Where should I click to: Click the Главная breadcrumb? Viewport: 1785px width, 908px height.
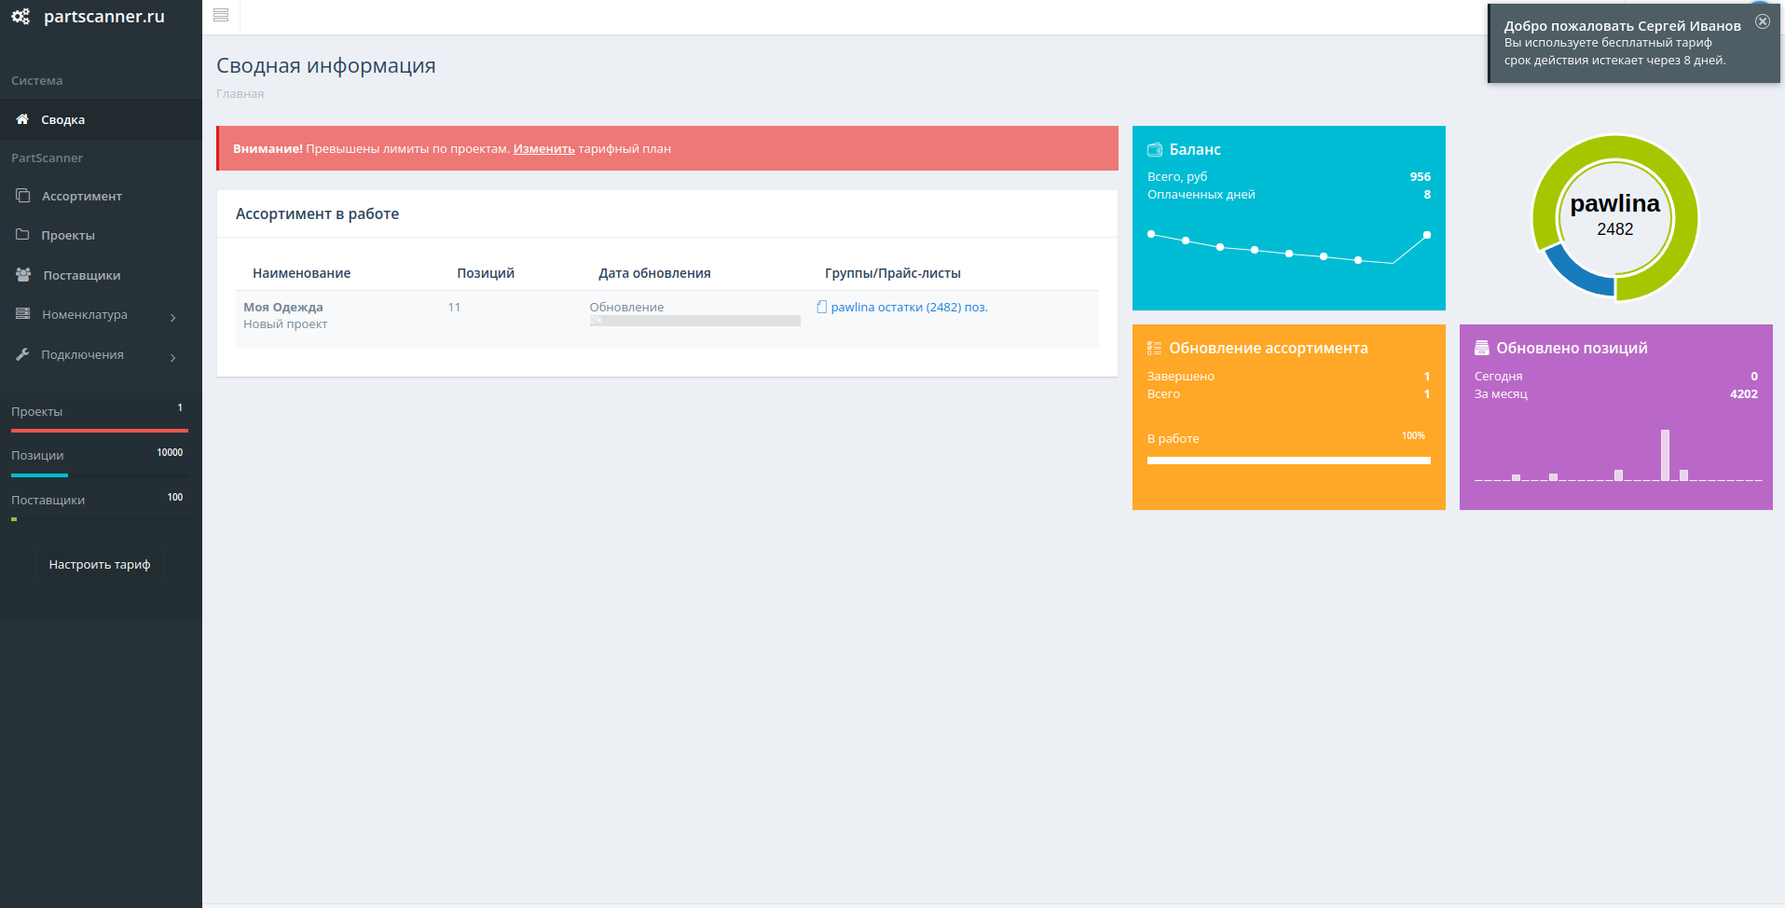240,94
